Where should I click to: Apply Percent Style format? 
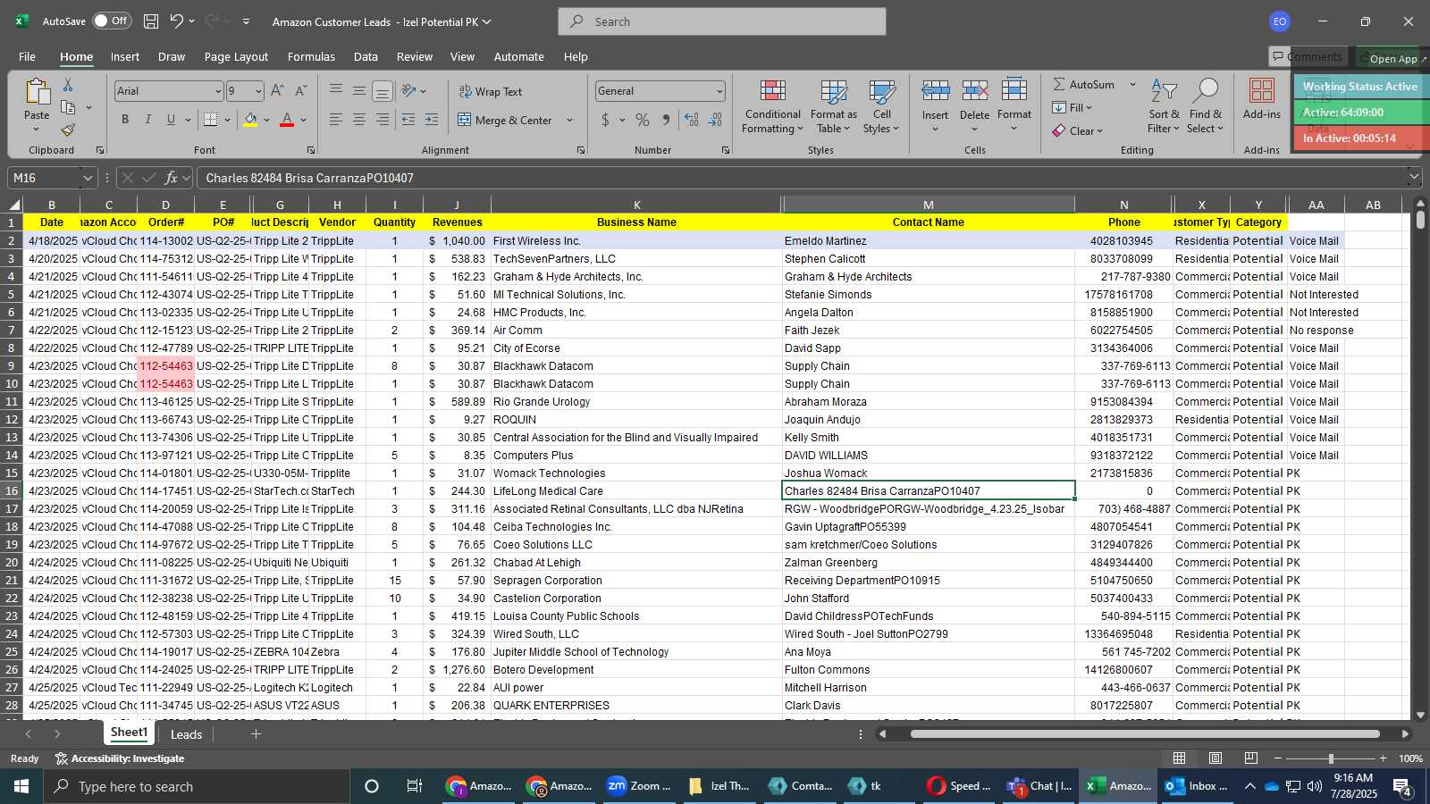pos(643,120)
